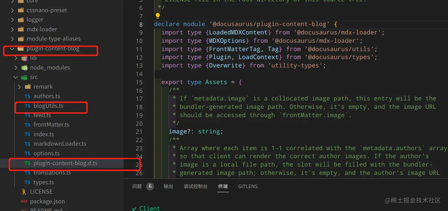Collapse the src folder chevron
The height and width of the screenshot is (211, 448).
(16, 77)
